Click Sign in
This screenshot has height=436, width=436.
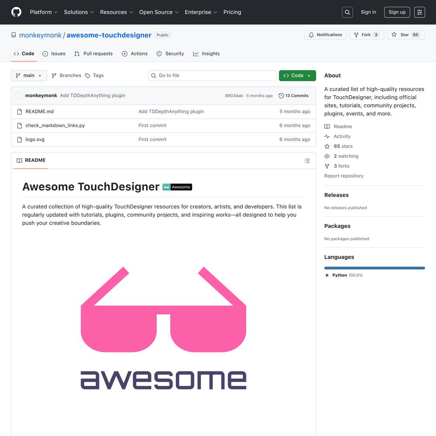point(368,12)
